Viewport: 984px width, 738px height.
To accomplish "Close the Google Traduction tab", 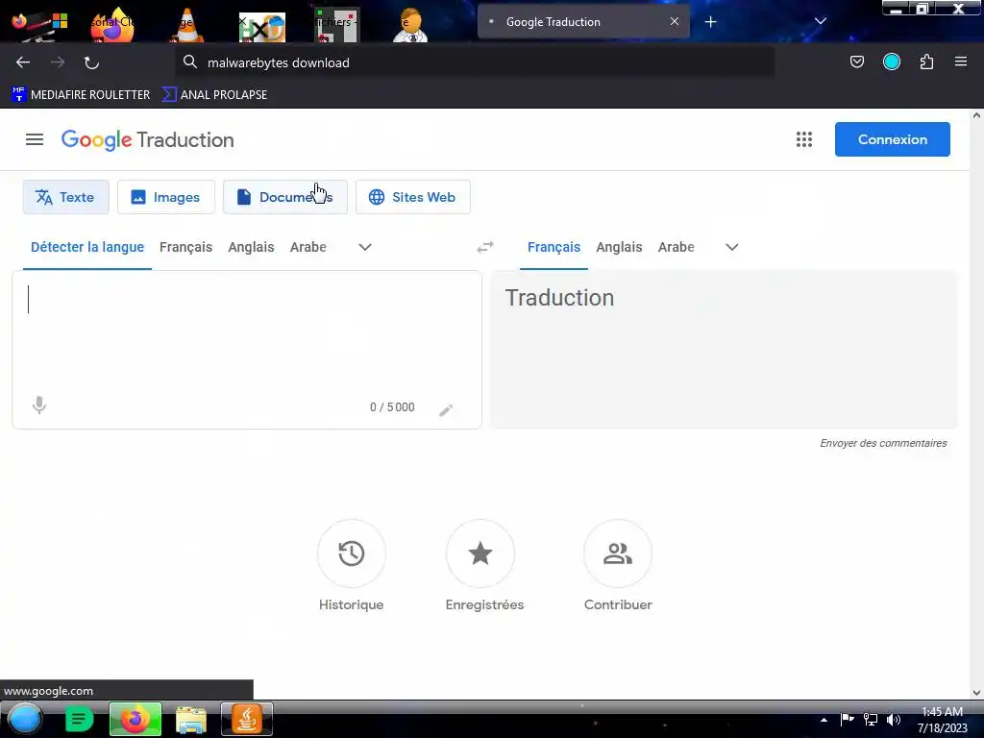I will click(674, 21).
